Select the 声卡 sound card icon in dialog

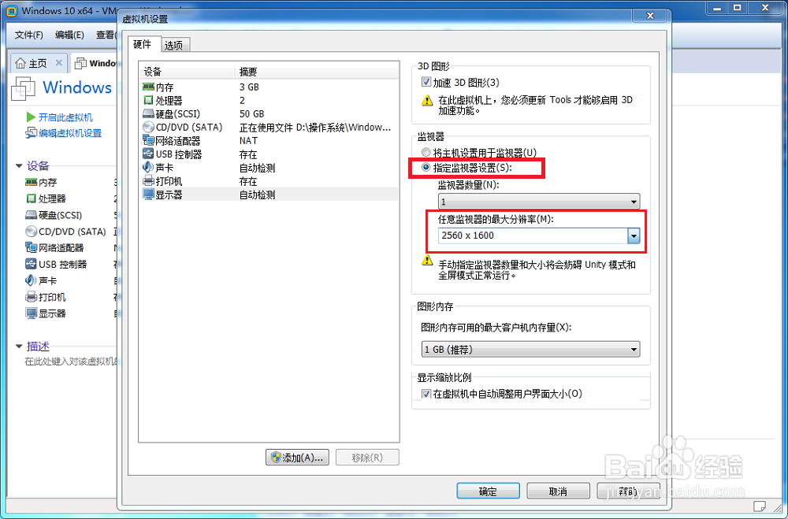click(148, 167)
